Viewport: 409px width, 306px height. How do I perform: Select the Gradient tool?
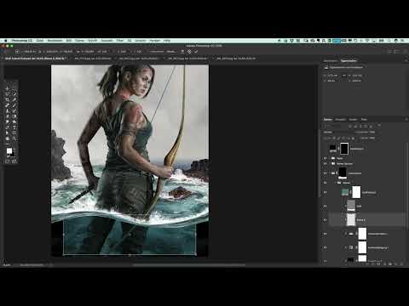(14, 116)
